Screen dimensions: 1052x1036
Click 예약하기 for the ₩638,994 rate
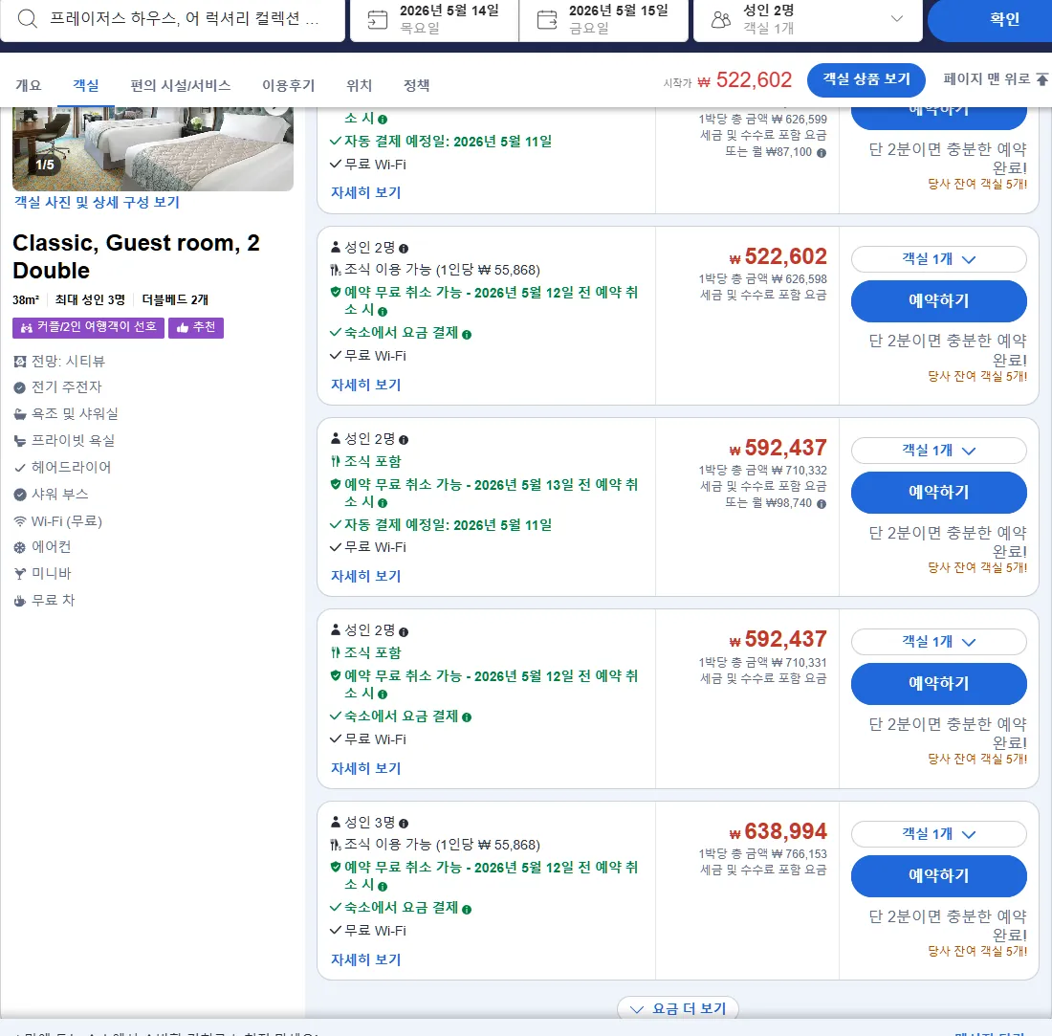[938, 875]
